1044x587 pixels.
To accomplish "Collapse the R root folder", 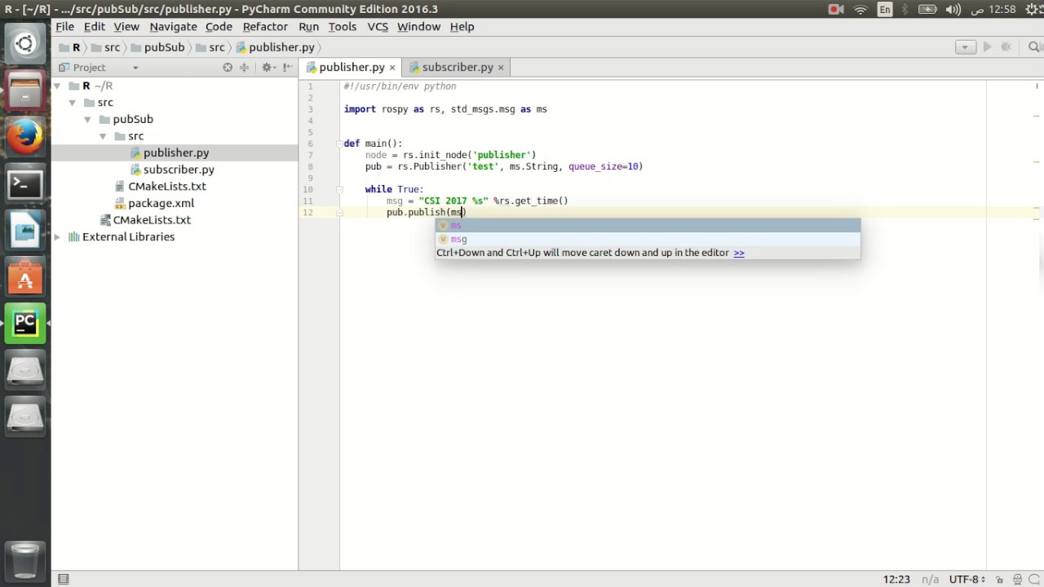I will (x=57, y=86).
